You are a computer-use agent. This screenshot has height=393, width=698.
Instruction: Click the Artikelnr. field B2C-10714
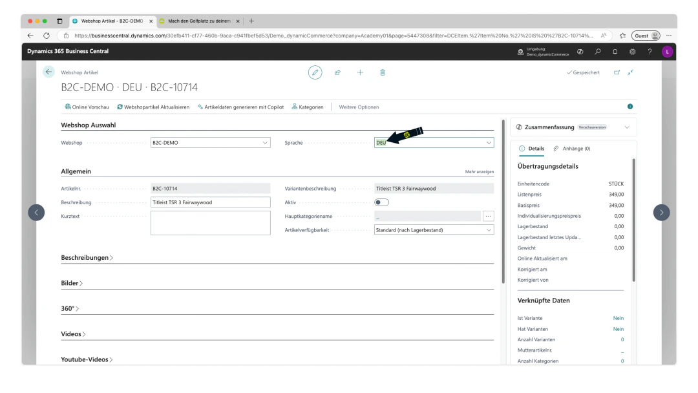click(x=210, y=188)
